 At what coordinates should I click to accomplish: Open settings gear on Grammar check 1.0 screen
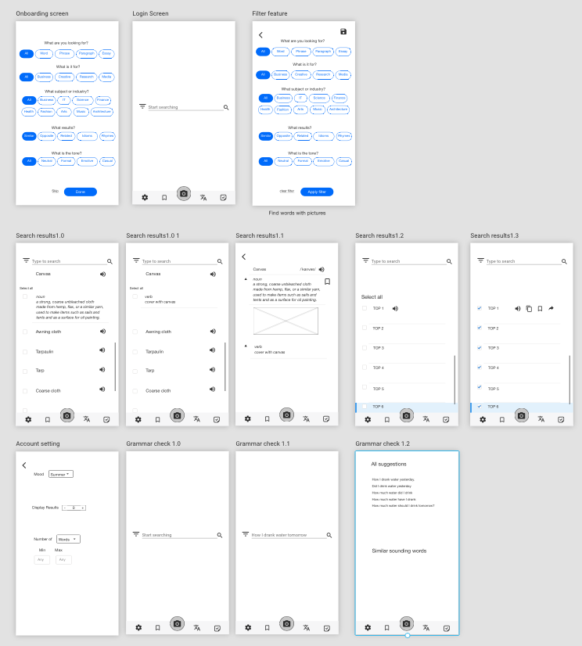coord(138,627)
